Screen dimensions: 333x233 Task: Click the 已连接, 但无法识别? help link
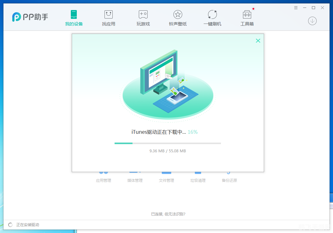[168, 214]
